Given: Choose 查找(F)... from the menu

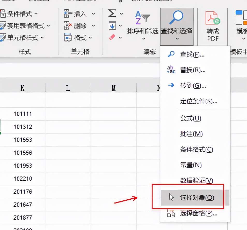Looking at the screenshot, I should [195, 54].
